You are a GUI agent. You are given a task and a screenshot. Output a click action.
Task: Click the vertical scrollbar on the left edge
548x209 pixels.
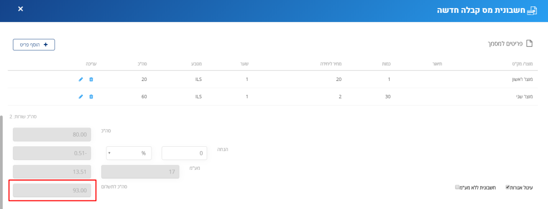point(1,162)
